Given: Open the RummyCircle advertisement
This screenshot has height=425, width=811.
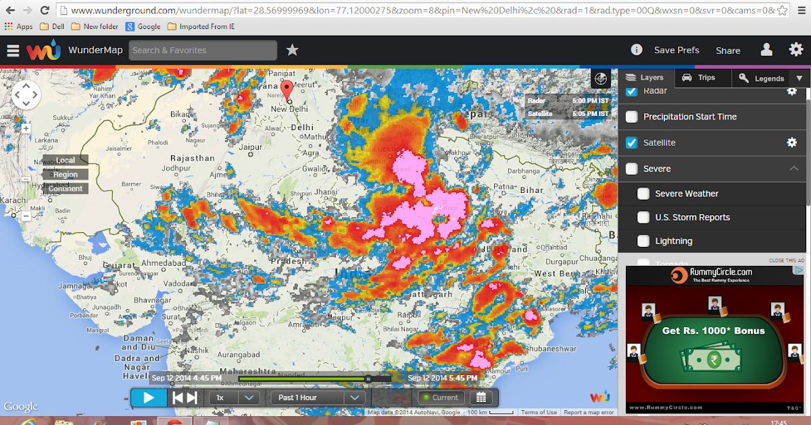Looking at the screenshot, I should pos(715,339).
